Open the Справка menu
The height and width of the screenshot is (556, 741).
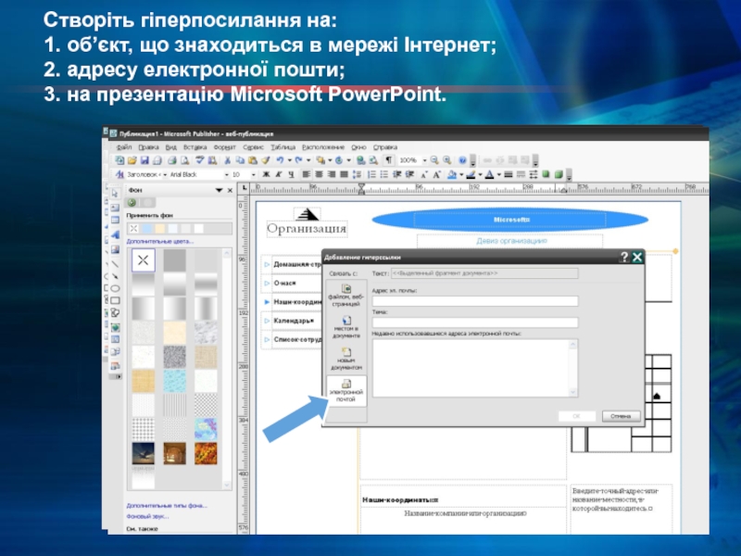[x=385, y=147]
